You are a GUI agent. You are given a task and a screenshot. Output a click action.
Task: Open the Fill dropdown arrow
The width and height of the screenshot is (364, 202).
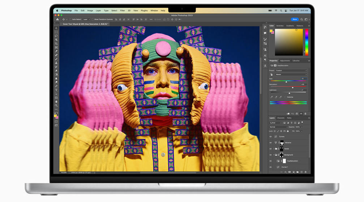pyautogui.click(x=301, y=131)
